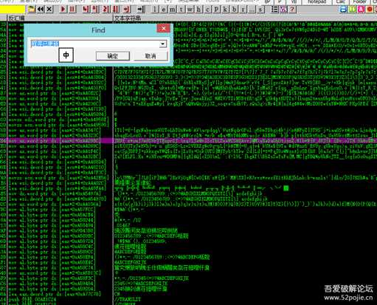Click the Open file folder icon
Image resolution: width=377 pixels, height=305 pixels.
point(32,10)
